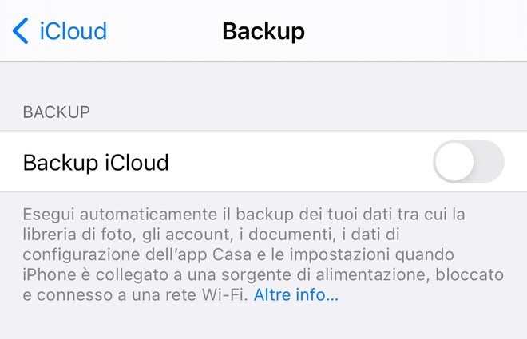Click empty space in Backup iCloud row
The image size is (527, 339).
tap(299, 162)
